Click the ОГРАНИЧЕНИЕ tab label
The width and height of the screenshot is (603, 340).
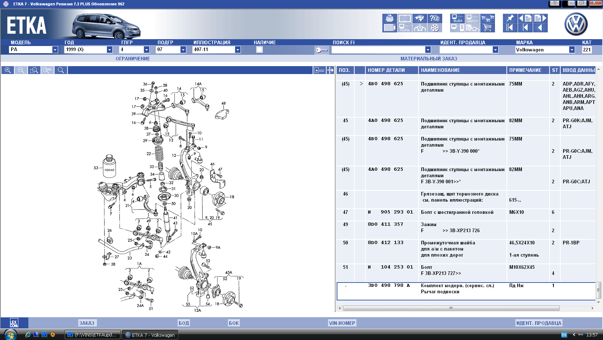click(133, 59)
